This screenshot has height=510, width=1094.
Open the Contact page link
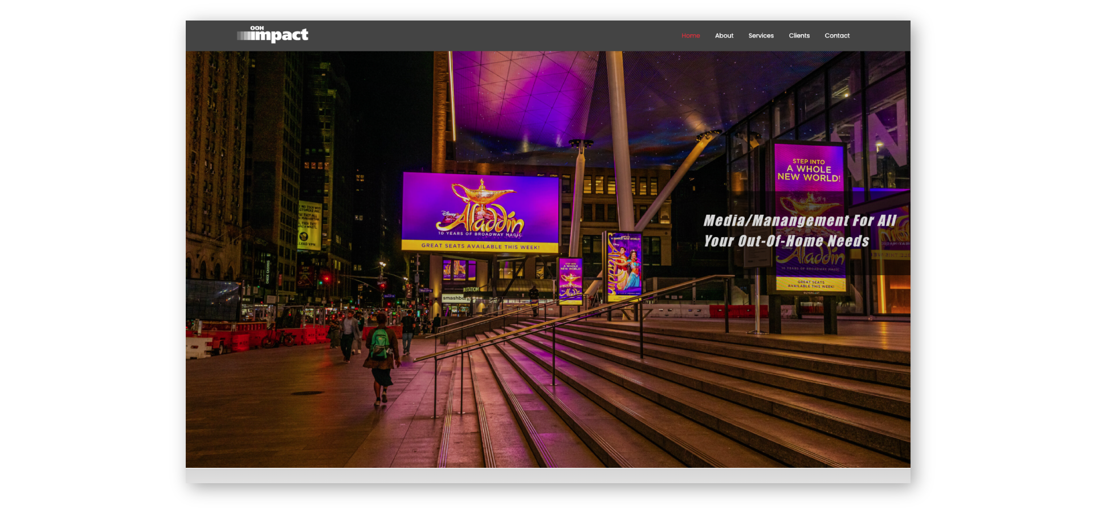click(x=836, y=36)
